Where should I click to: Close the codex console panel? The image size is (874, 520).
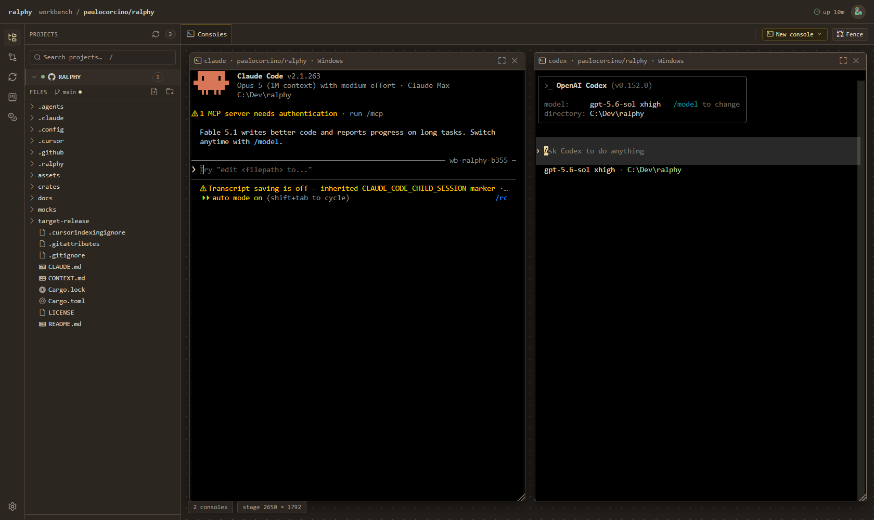point(856,61)
